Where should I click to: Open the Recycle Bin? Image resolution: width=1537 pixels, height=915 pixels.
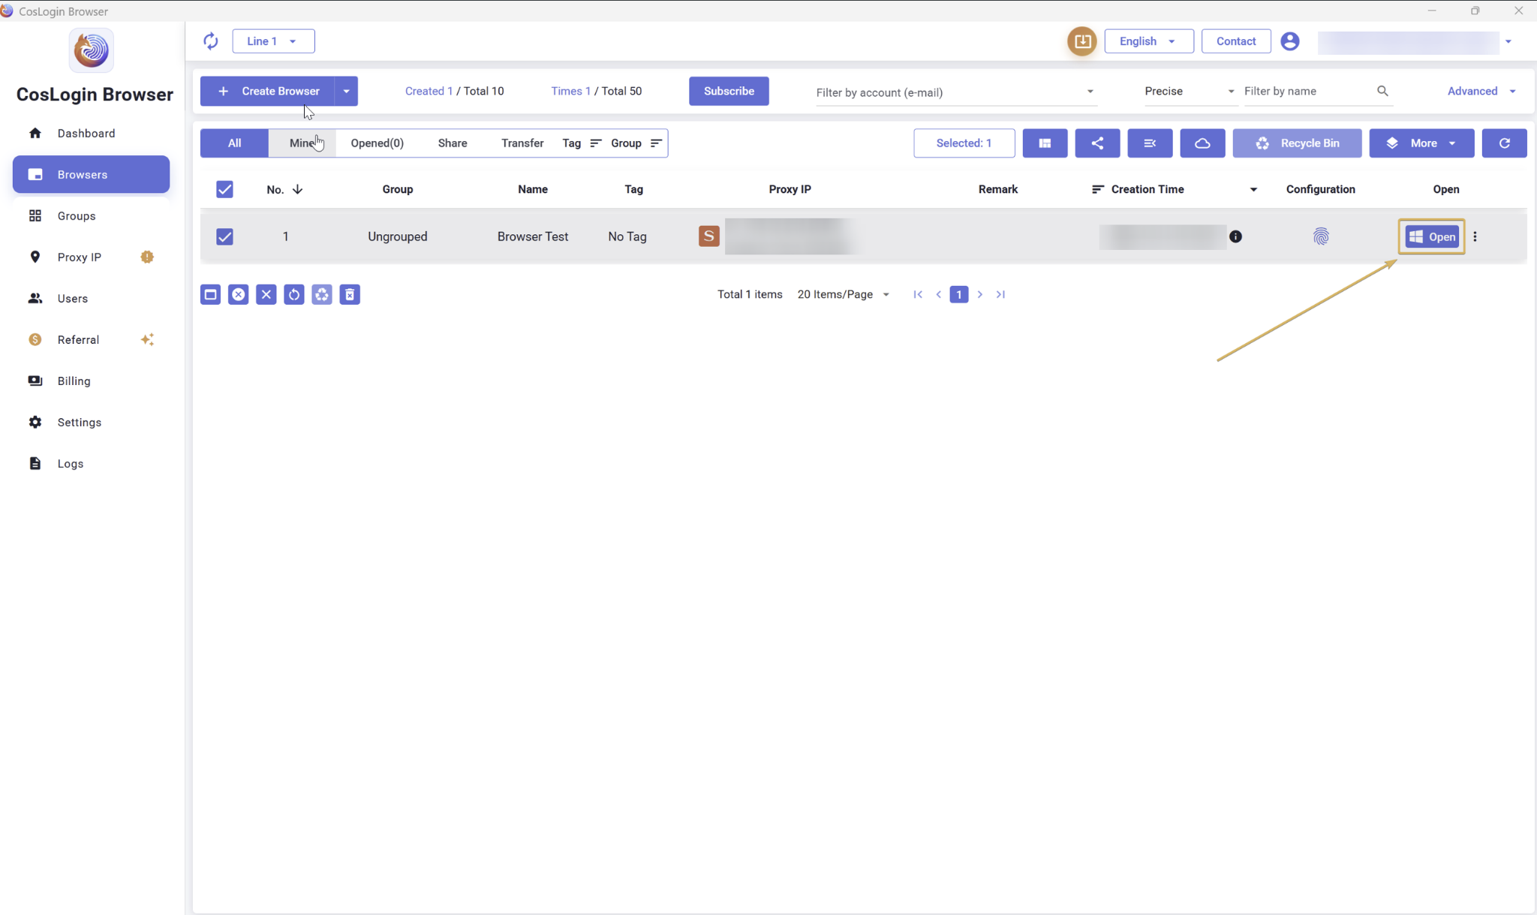point(1297,143)
